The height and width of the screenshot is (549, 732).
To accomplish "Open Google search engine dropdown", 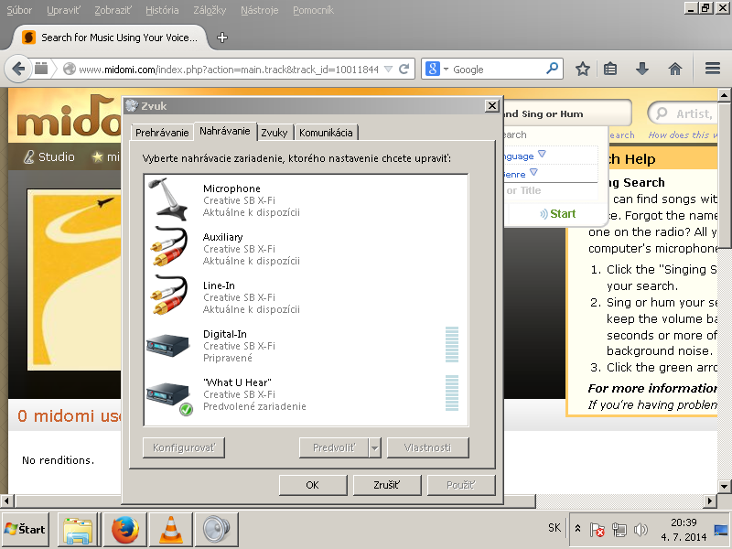I will point(446,70).
